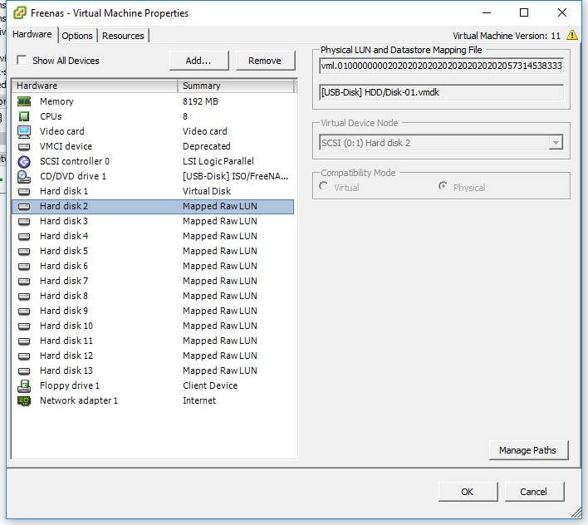
Task: Click the Disk-01.vmdk mapping file field
Action: coord(441,93)
